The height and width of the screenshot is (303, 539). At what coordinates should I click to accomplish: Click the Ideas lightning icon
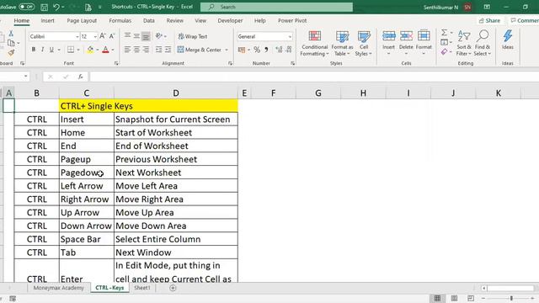coord(508,40)
